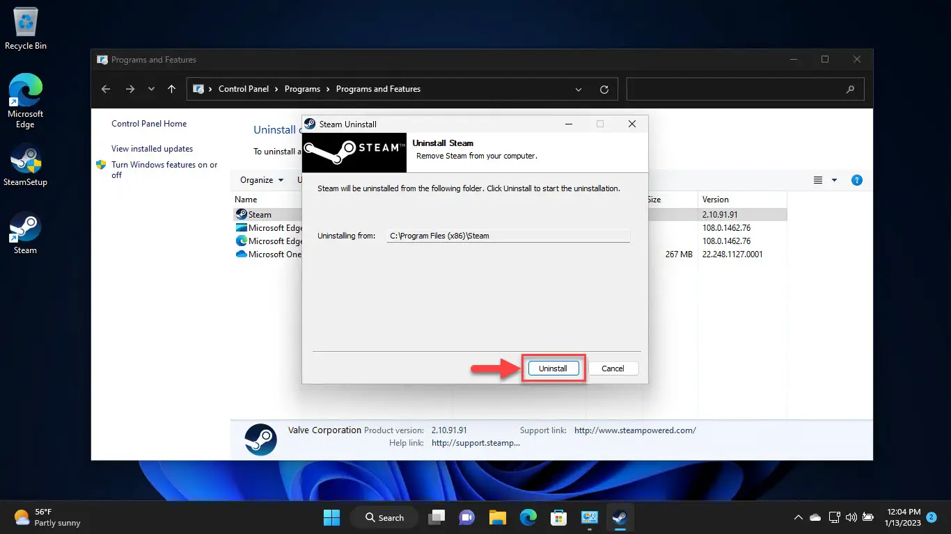951x534 pixels.
Task: Open SteamSetup desktop icon
Action: [x=25, y=165]
